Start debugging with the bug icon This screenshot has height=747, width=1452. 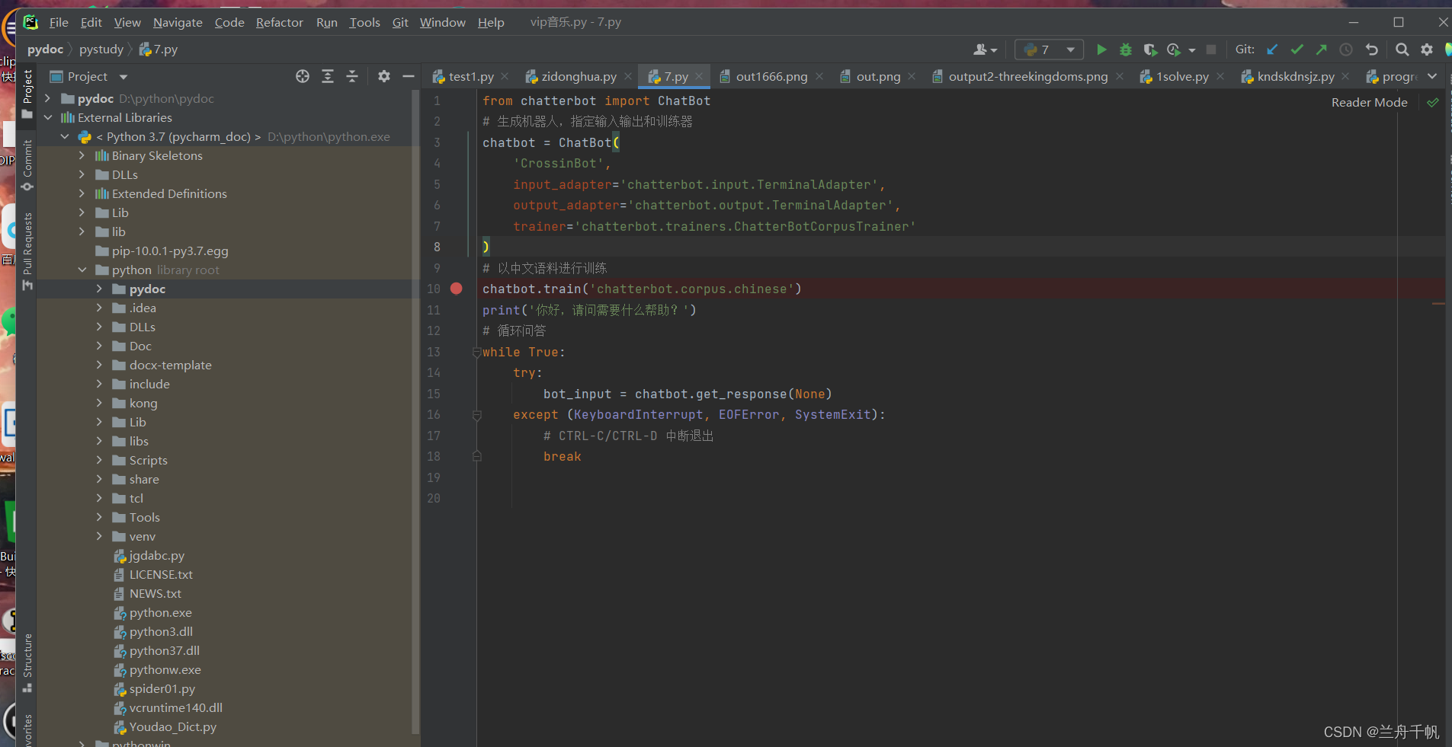[x=1125, y=49]
